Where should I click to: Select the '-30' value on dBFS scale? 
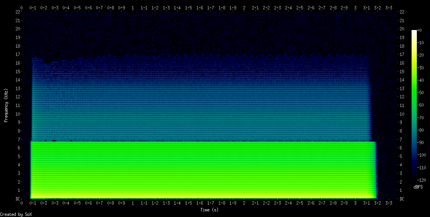[x=420, y=68]
